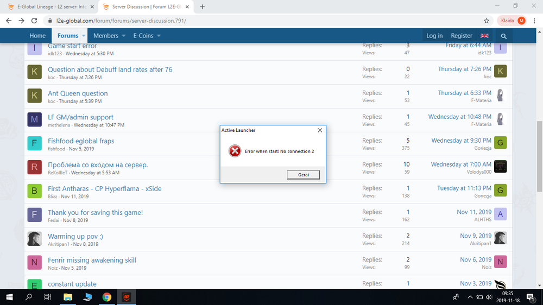Go to the Home menu item
Screen dimensions: 543x305
click(37, 36)
